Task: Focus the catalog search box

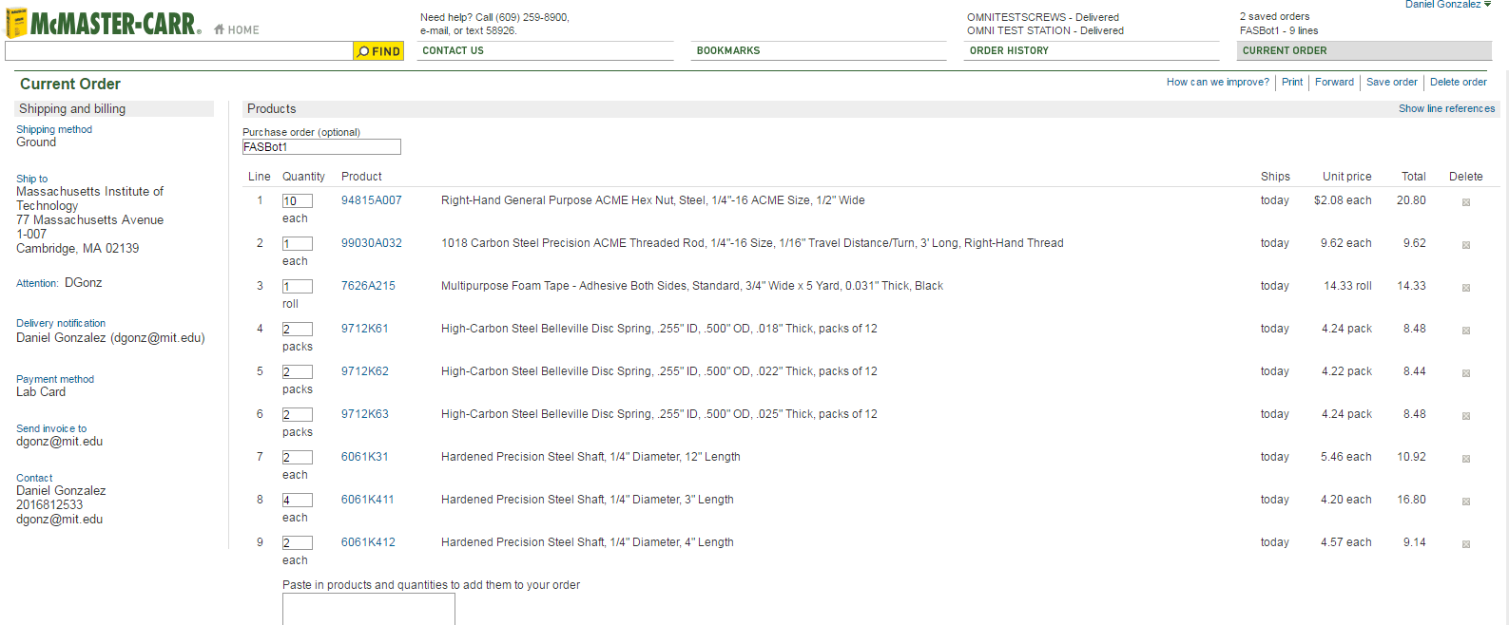Action: click(179, 51)
